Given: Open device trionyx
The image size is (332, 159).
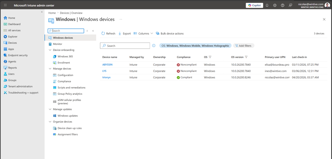Looking at the screenshot, I should click(x=107, y=77).
